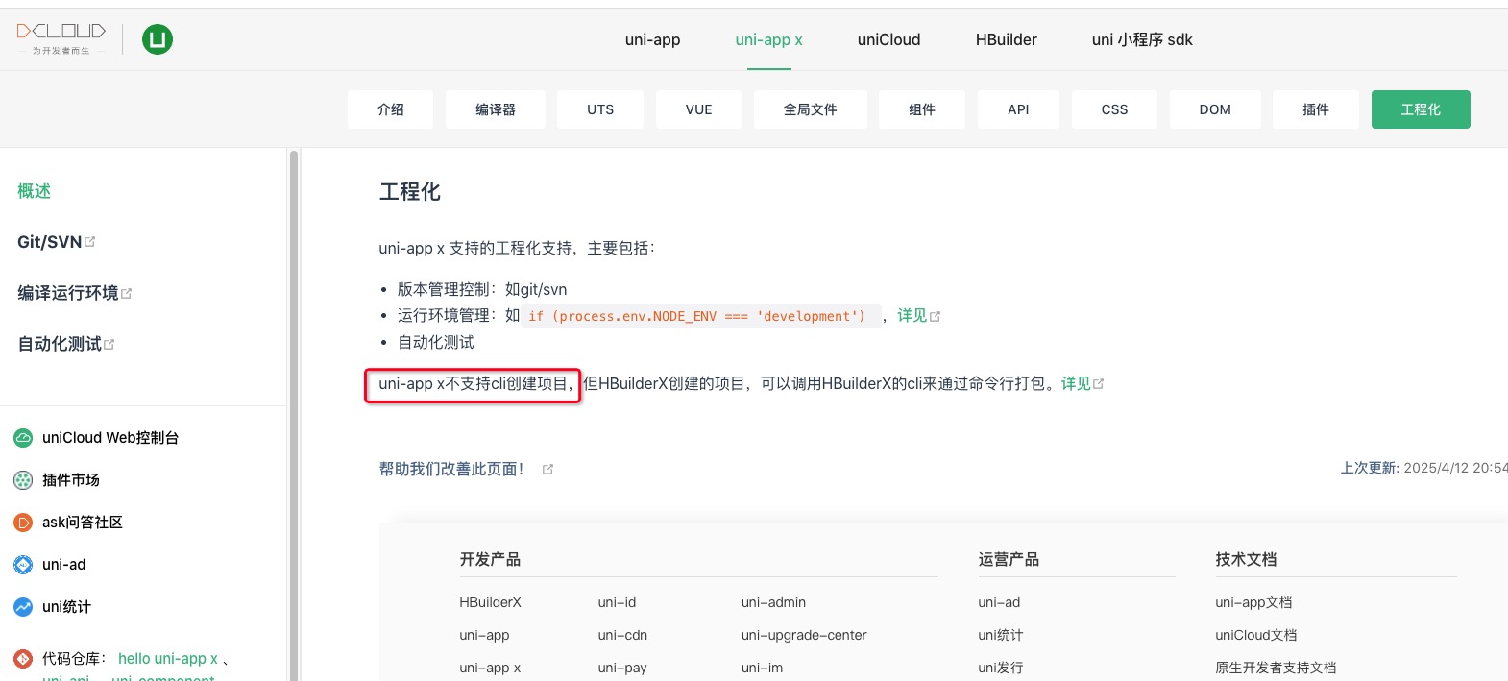The width and height of the screenshot is (1508, 681).
Task: Click external link icon beside 帮助我们改善此页面
Action: pos(547,470)
